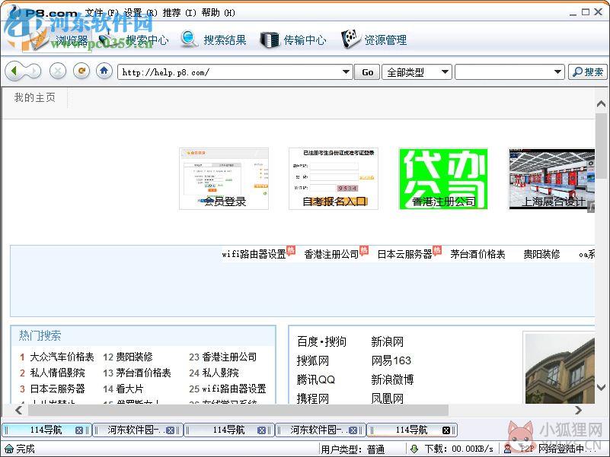
Task: Close the active third 114导航 tab
Action: pyautogui.click(x=446, y=430)
